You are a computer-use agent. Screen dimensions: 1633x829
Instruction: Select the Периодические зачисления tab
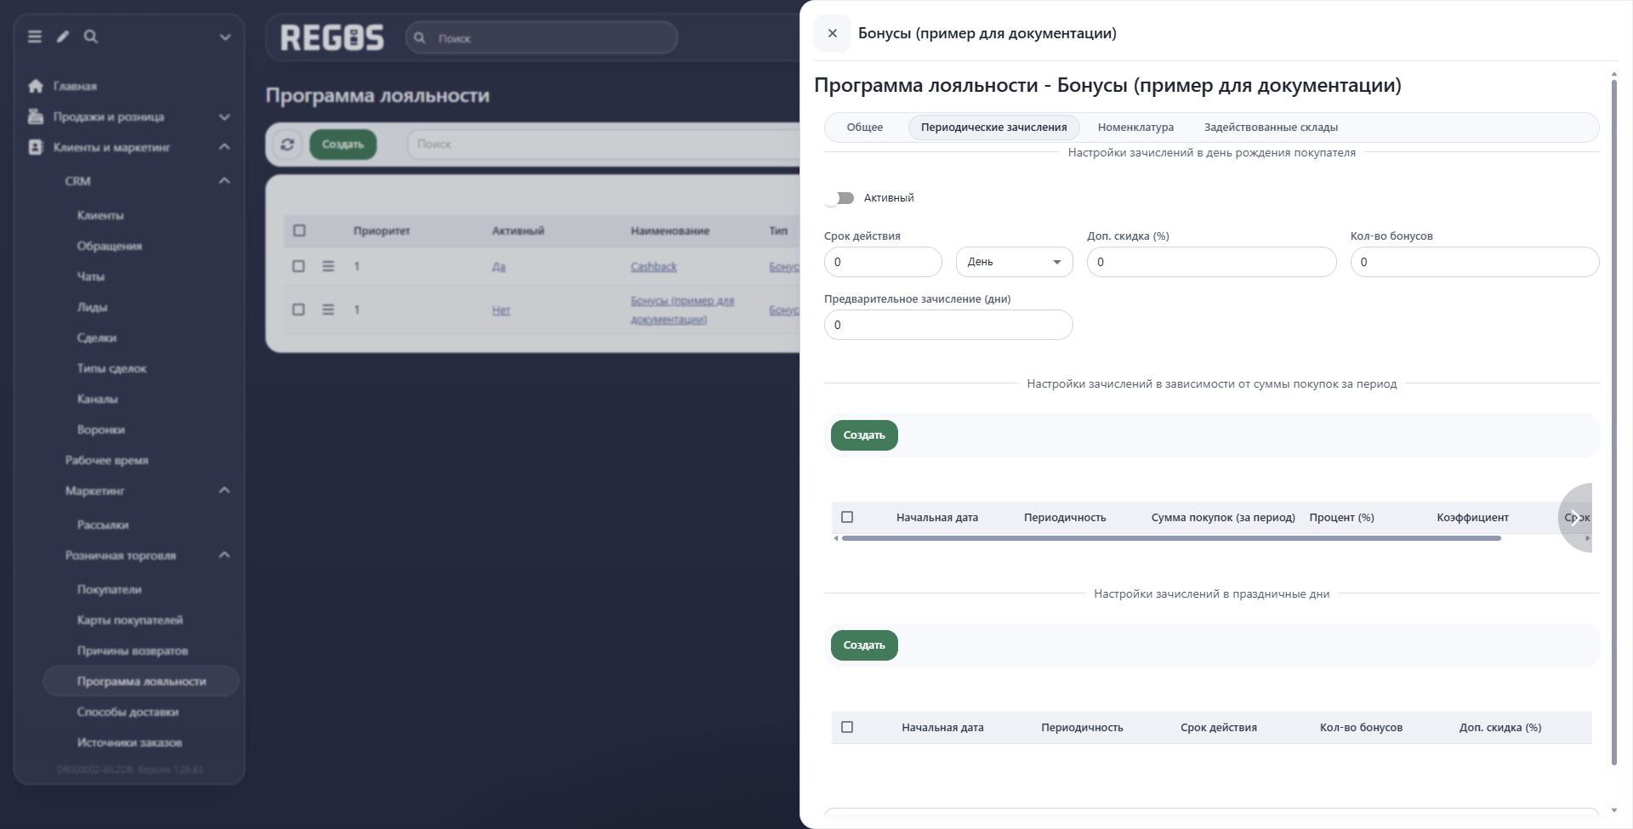(993, 128)
